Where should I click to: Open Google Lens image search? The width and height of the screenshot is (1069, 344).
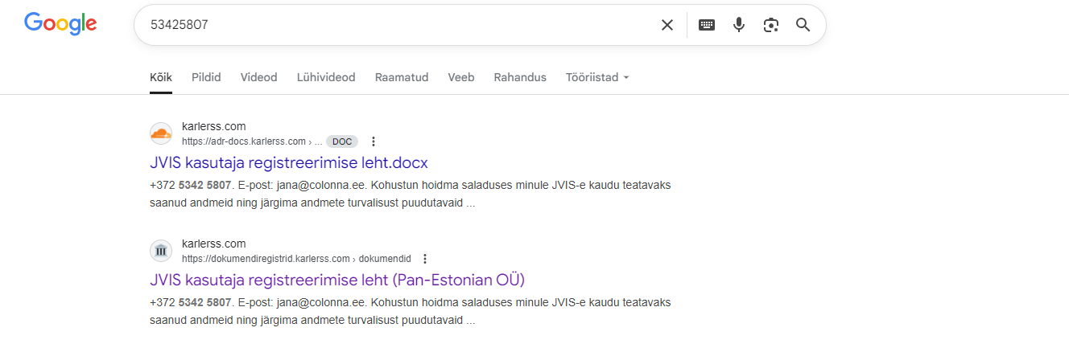770,25
